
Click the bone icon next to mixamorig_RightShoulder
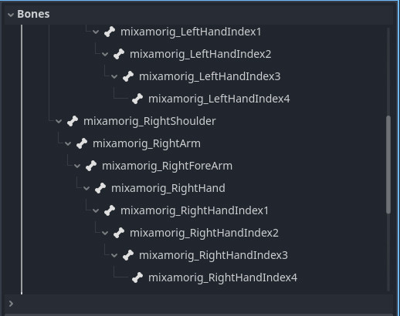73,121
